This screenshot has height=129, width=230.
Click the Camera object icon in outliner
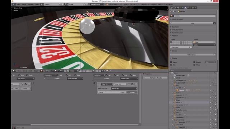coord(177,90)
